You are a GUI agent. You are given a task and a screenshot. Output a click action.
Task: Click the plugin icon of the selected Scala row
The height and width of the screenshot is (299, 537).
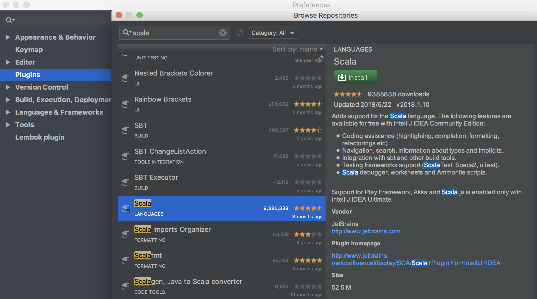tap(126, 208)
